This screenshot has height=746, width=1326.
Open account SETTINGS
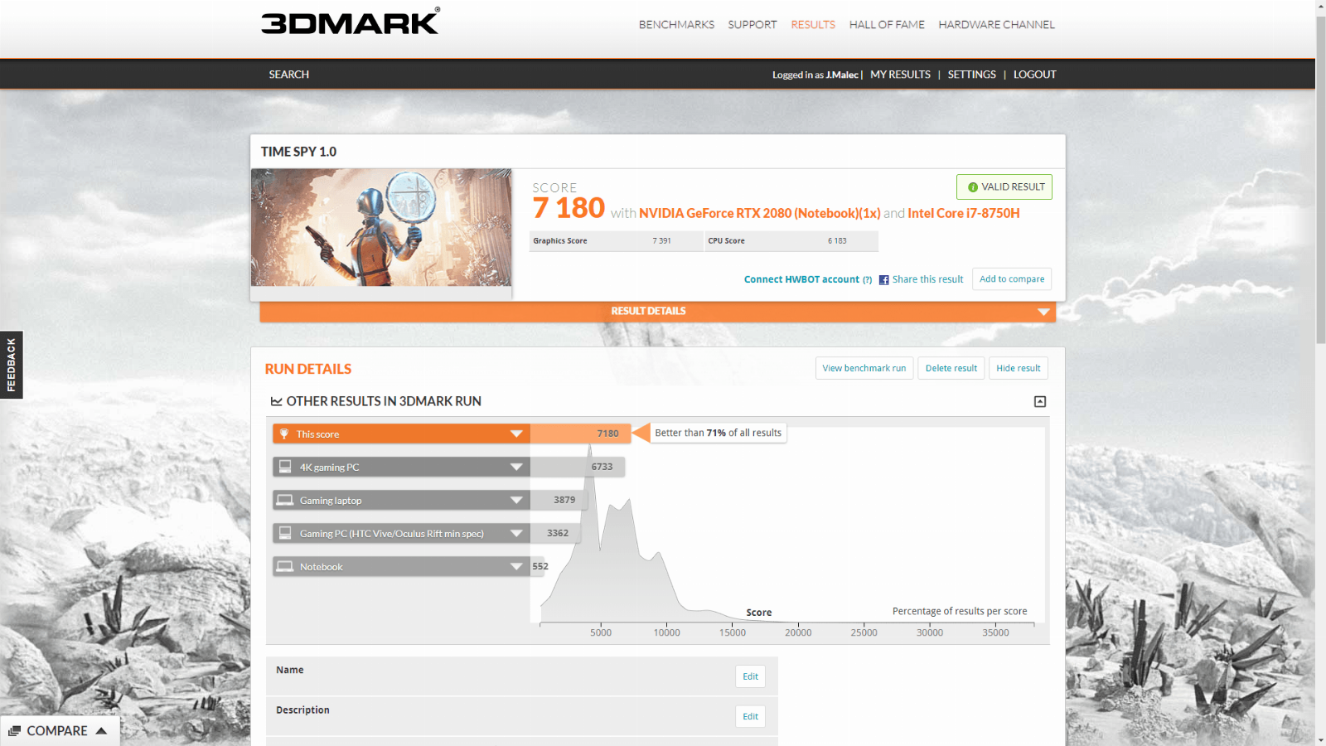972,75
